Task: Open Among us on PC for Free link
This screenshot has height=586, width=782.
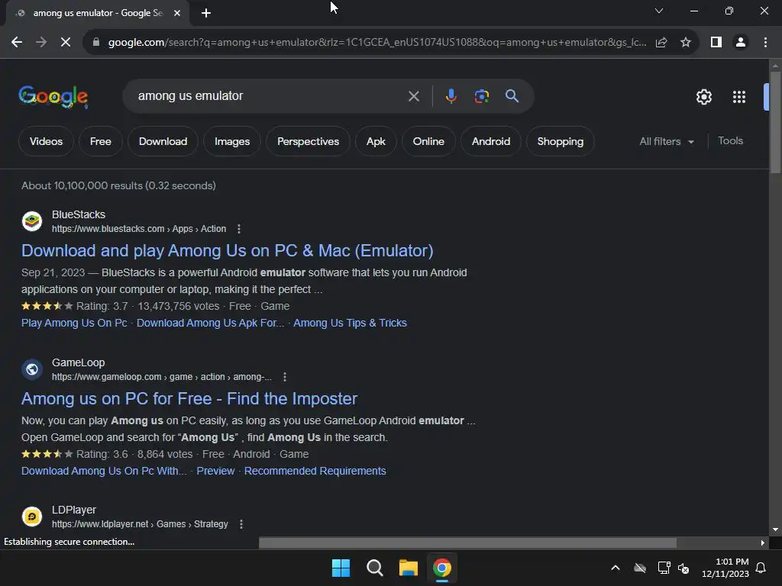Action: pos(189,398)
